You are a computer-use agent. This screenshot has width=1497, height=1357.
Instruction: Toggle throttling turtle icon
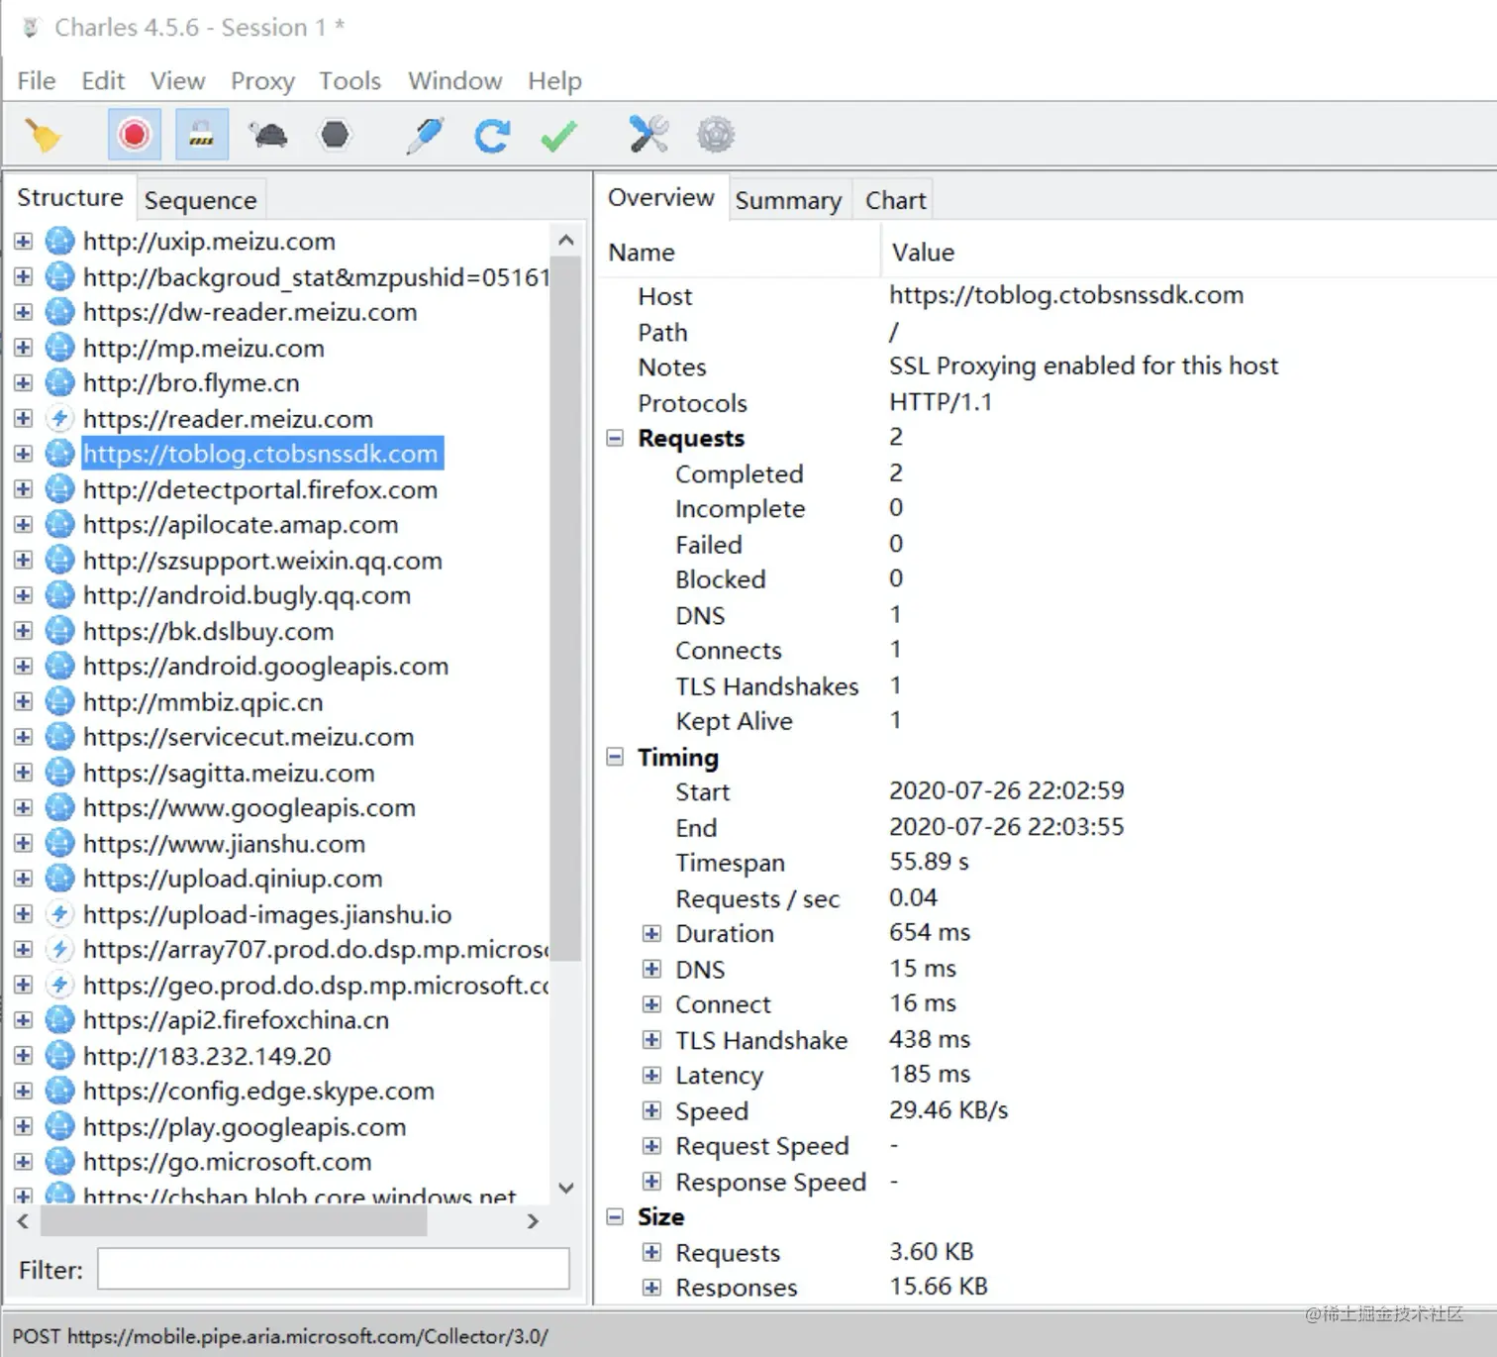[x=268, y=135]
